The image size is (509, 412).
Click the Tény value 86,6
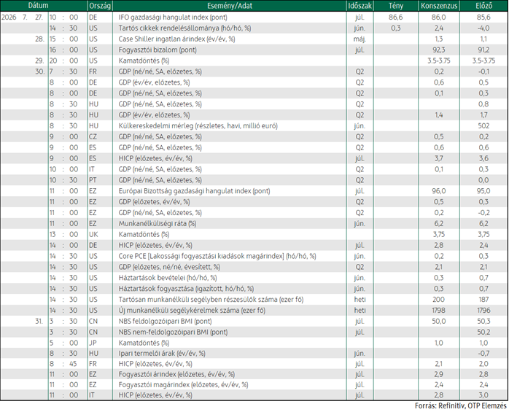click(395, 18)
